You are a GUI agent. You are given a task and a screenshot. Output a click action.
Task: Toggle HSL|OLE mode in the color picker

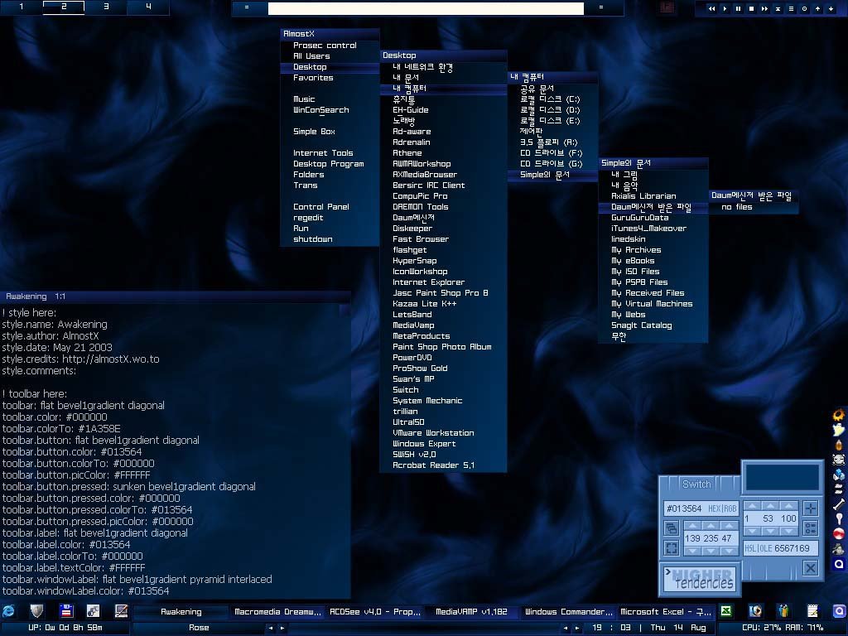[x=759, y=548]
